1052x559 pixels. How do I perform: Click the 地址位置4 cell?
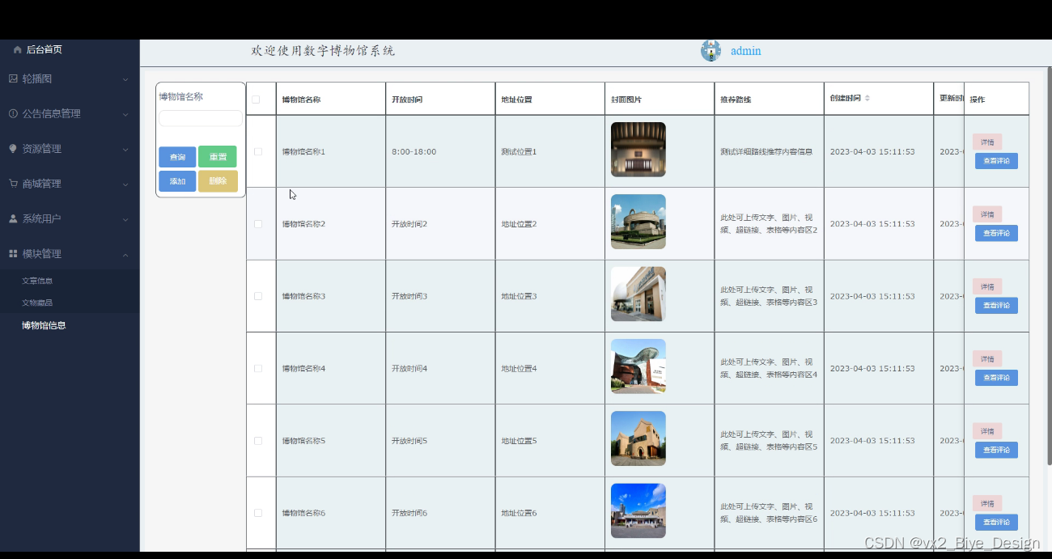[519, 369]
